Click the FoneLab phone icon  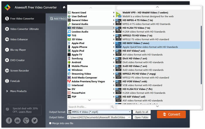(x=7, y=81)
